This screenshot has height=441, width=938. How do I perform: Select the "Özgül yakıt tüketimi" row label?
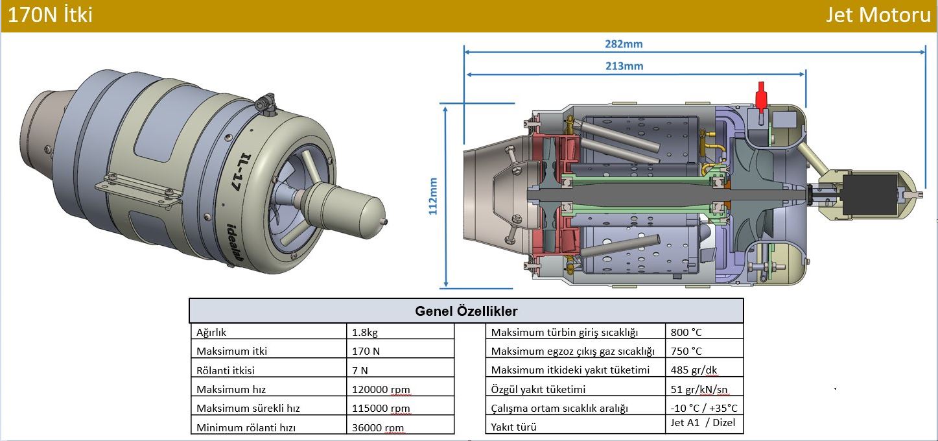tap(538, 389)
